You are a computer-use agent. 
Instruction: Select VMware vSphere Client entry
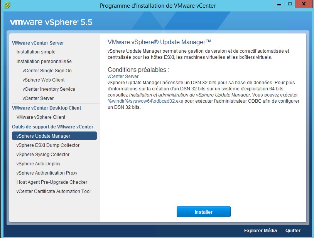coord(41,117)
